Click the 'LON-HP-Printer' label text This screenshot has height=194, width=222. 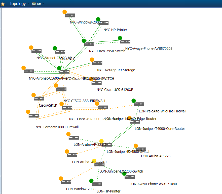[108, 191]
